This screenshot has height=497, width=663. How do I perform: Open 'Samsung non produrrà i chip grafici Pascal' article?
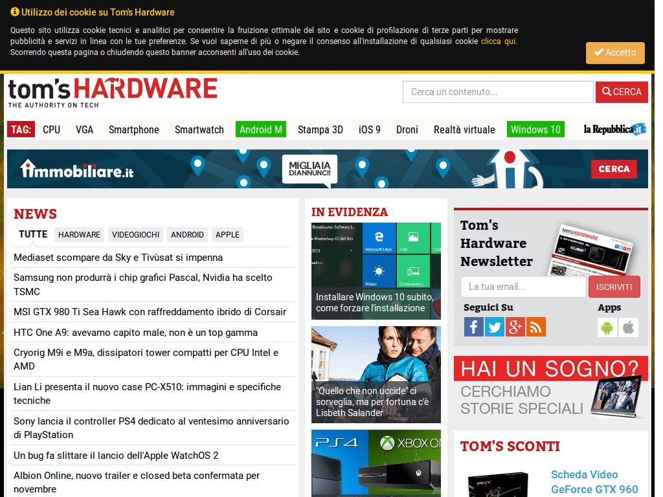(143, 285)
